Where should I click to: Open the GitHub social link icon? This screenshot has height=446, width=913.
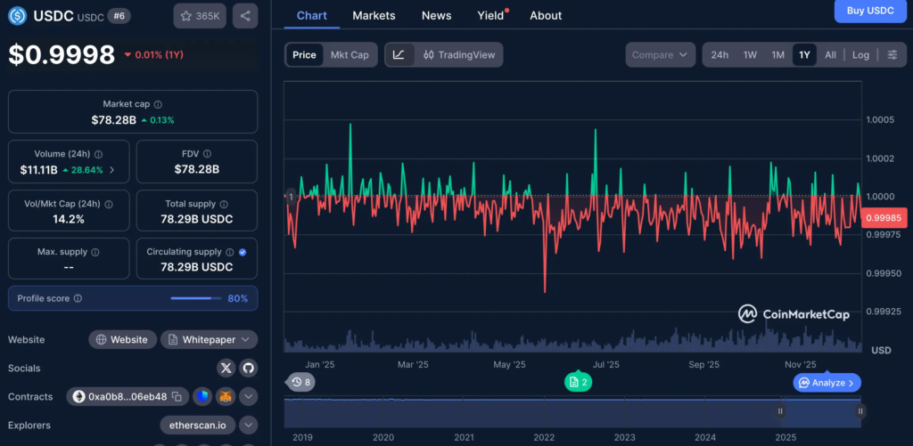pos(248,368)
